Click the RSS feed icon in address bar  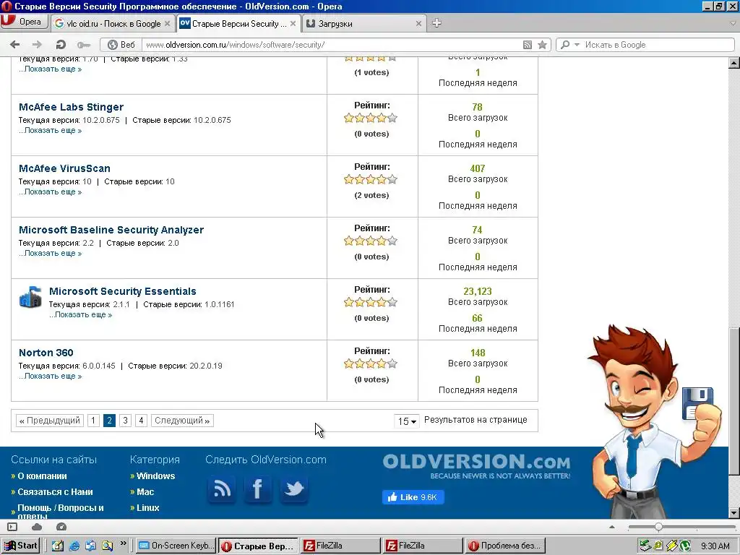click(527, 45)
